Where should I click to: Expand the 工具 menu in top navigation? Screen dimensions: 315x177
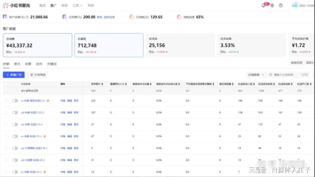77,5
